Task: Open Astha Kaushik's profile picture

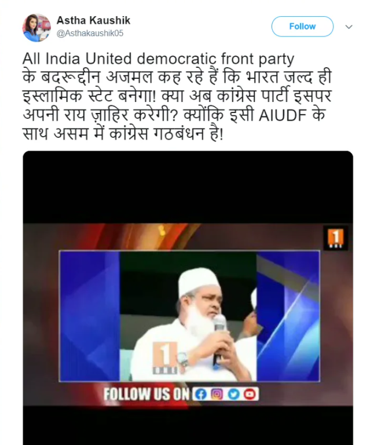Action: tap(36, 28)
